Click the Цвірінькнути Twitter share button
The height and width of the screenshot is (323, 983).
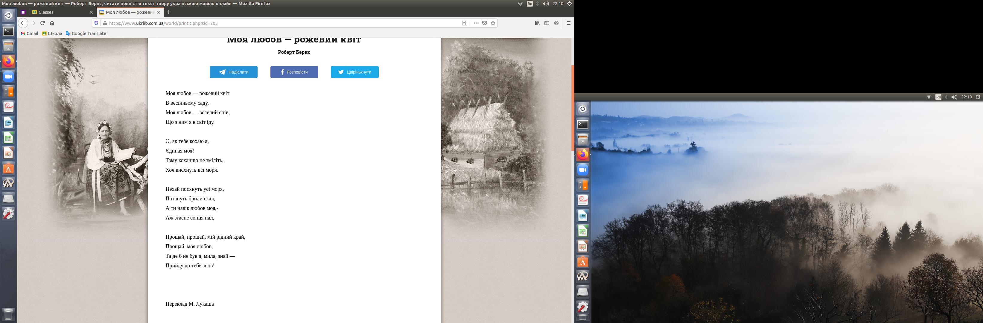coord(354,72)
